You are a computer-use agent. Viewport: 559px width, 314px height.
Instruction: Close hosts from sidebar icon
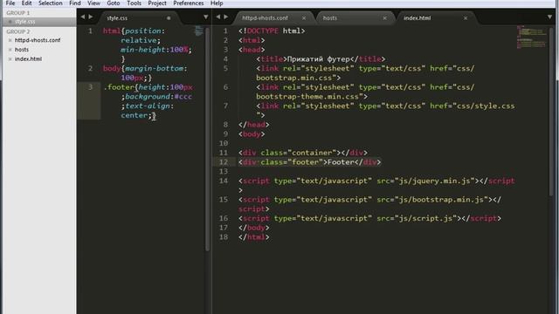click(x=10, y=50)
